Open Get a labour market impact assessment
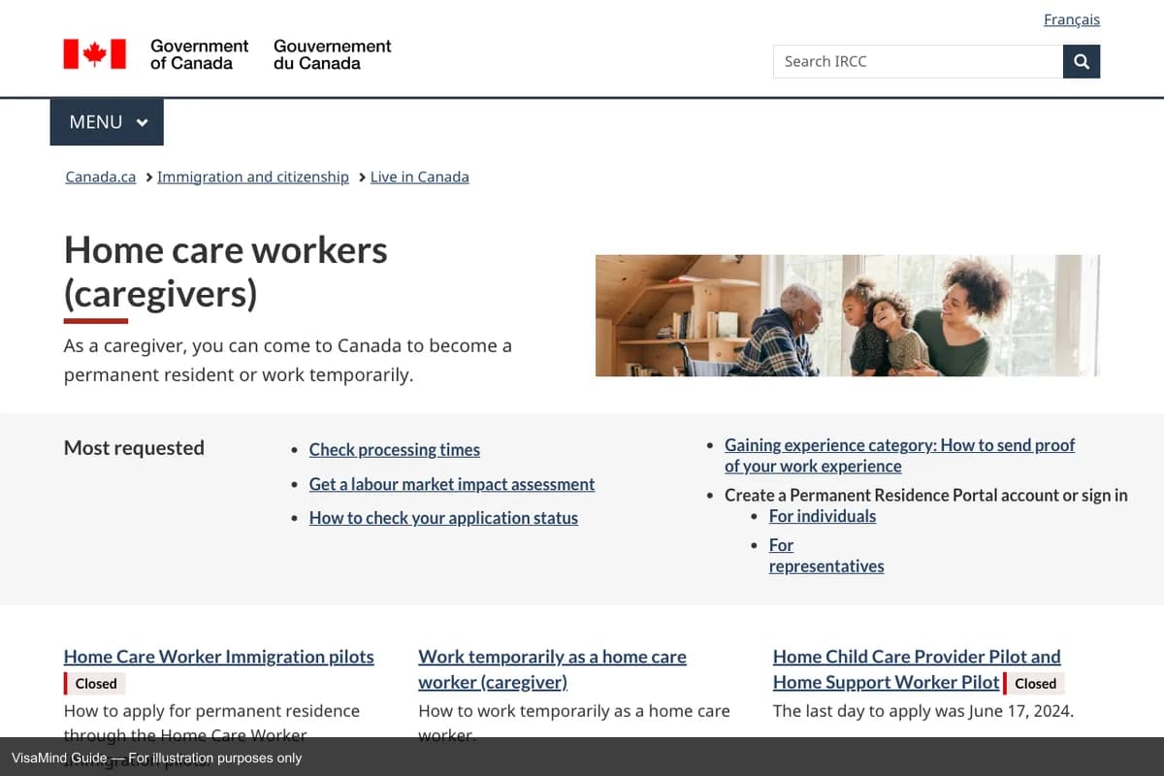 tap(451, 484)
